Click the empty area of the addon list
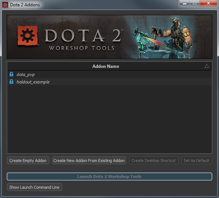The height and width of the screenshot is (198, 219). pos(109,119)
